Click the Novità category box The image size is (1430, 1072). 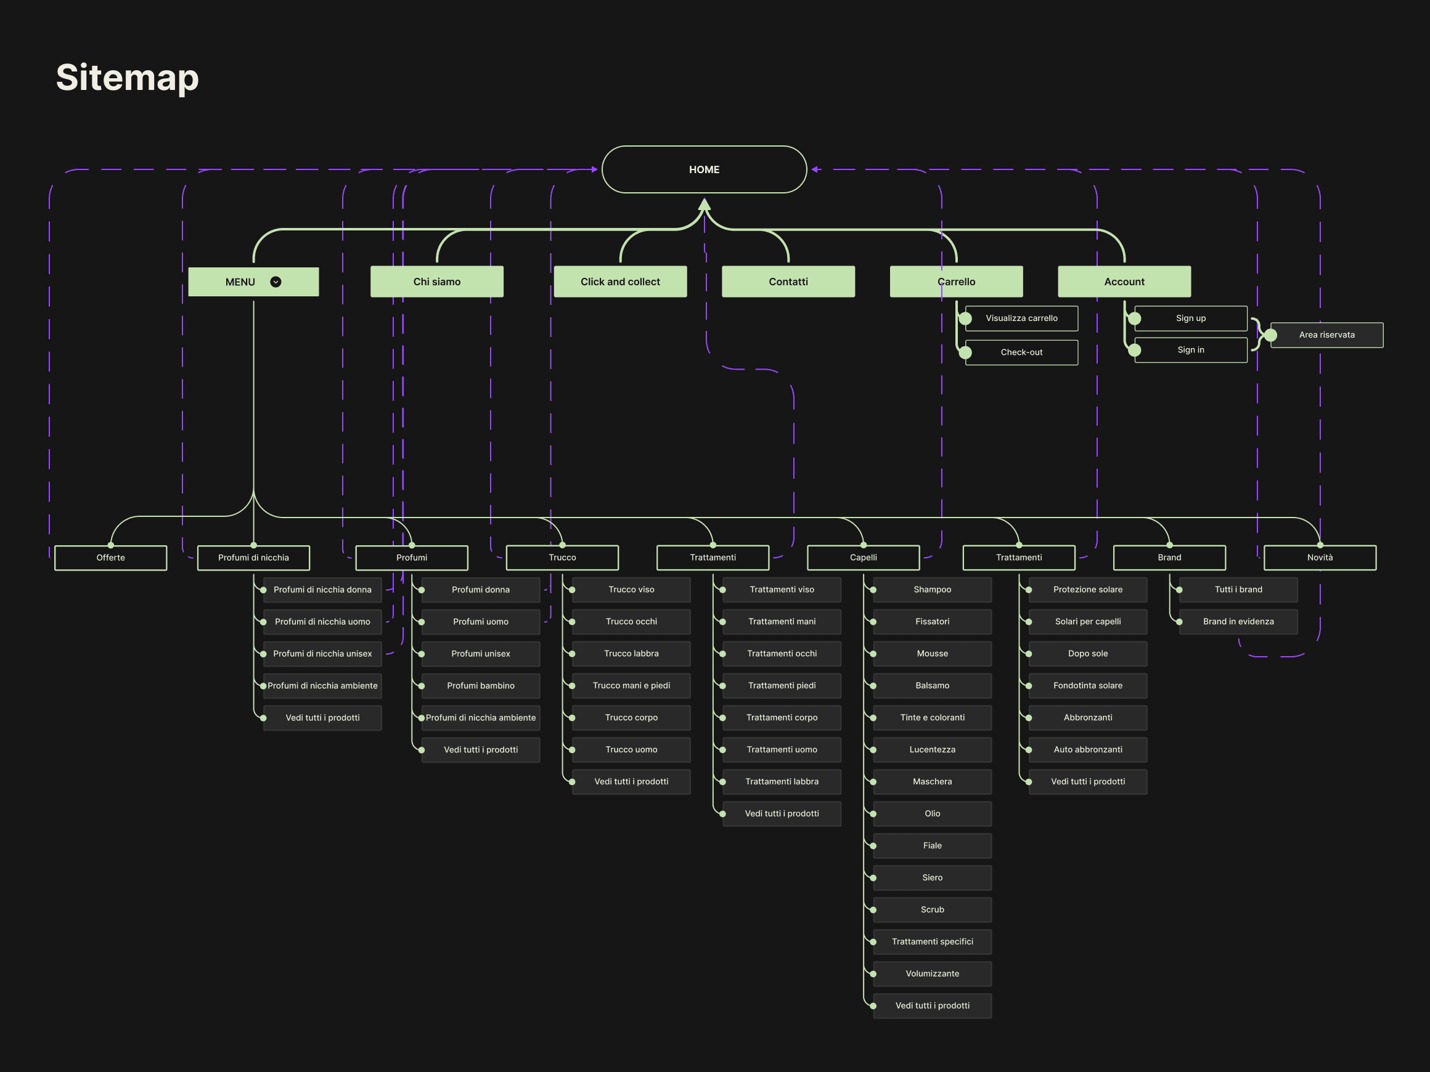pos(1320,558)
